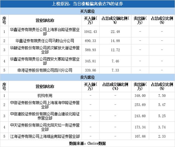This screenshot has width=175, height=147.
Task: Select percentage value 7.33
Action: [x=115, y=70]
